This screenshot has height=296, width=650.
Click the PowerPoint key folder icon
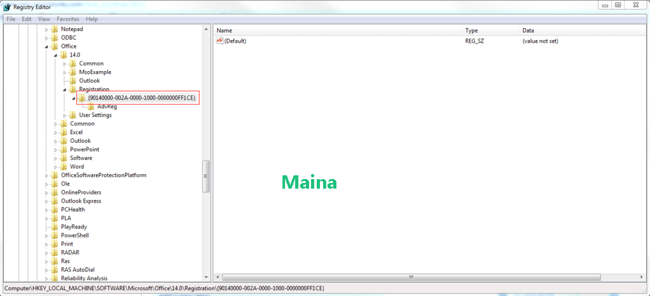point(63,150)
